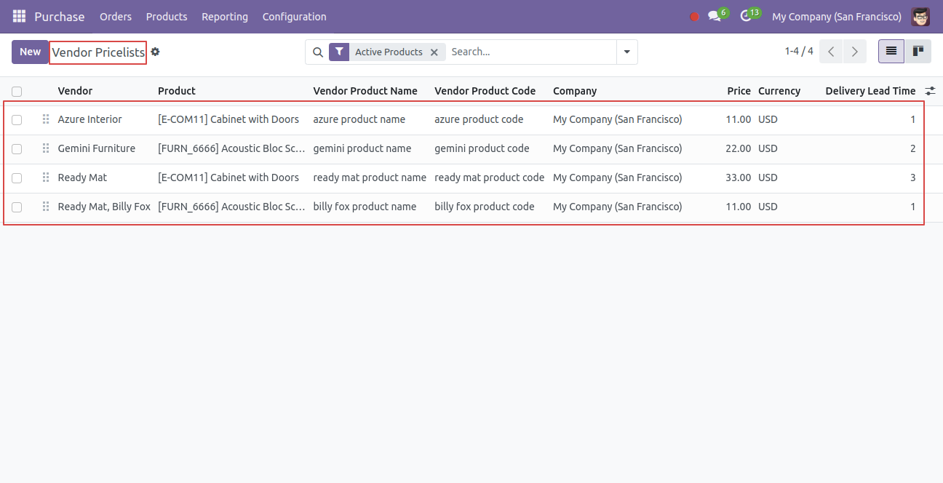Click the gemini product code cell
The image size is (943, 483).
(x=482, y=148)
